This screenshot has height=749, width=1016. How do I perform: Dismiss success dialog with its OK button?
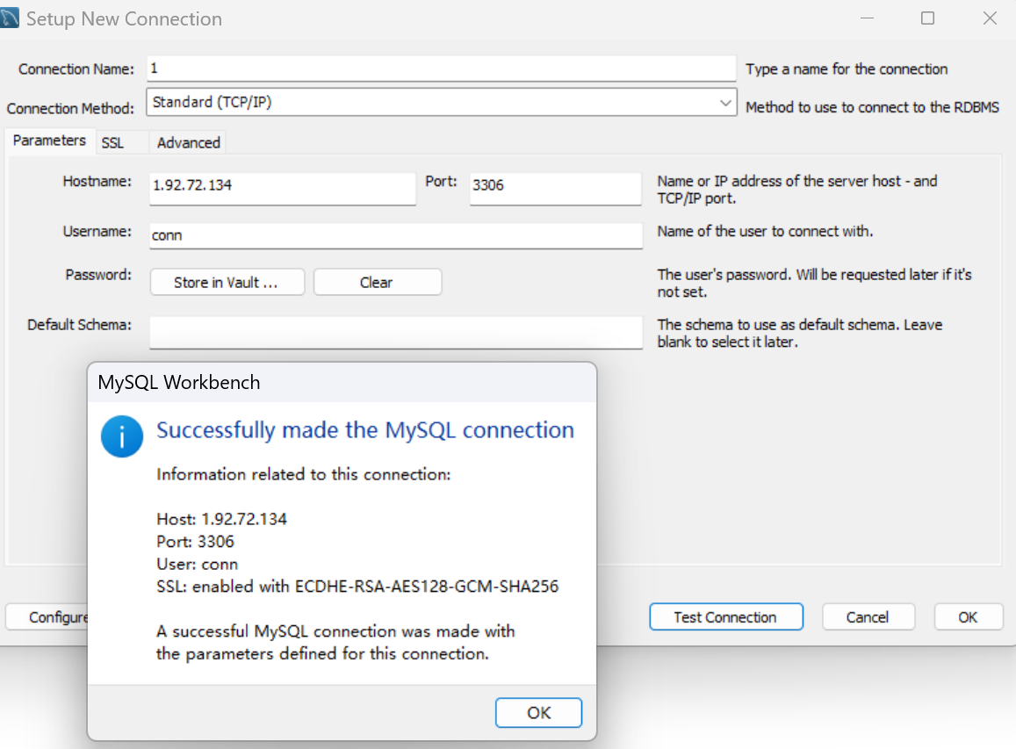click(538, 713)
